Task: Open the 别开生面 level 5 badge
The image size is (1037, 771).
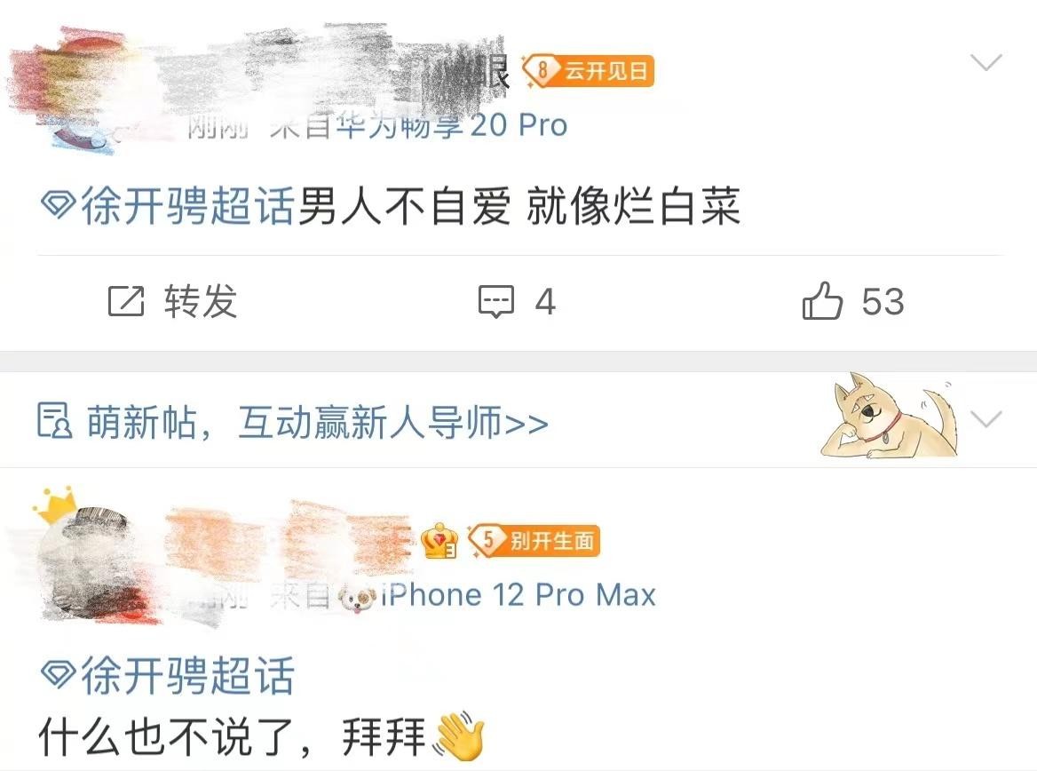Action: pos(534,541)
